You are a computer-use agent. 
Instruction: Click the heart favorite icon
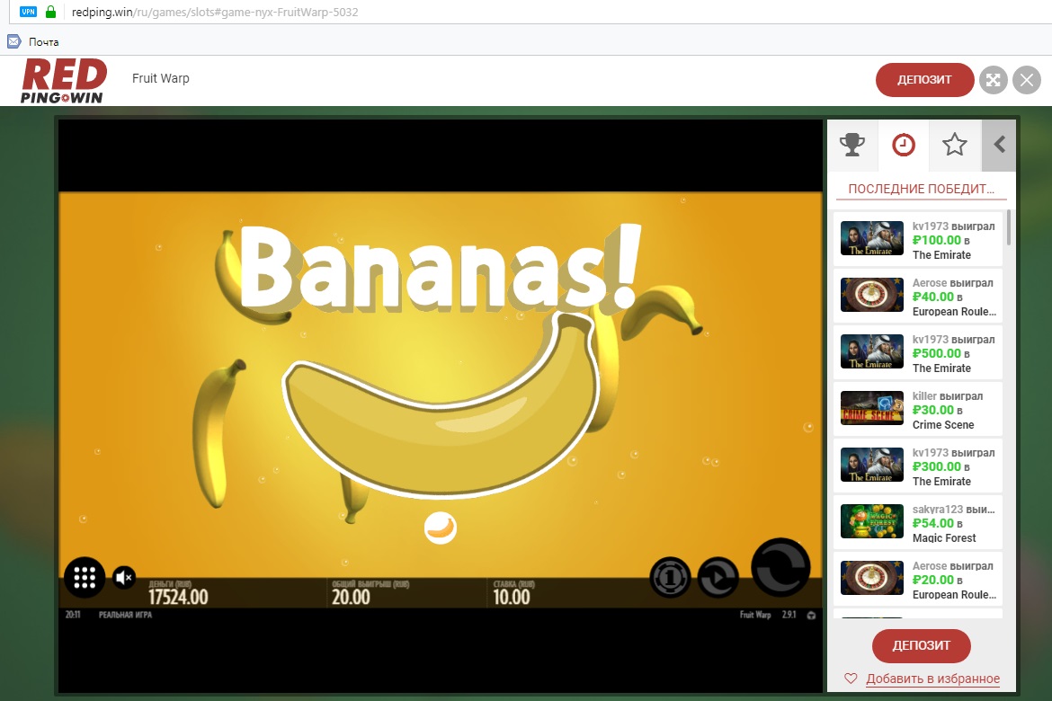tap(851, 679)
